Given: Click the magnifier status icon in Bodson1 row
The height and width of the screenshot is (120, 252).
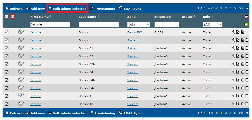Looking at the screenshot, I should click(x=21, y=96).
